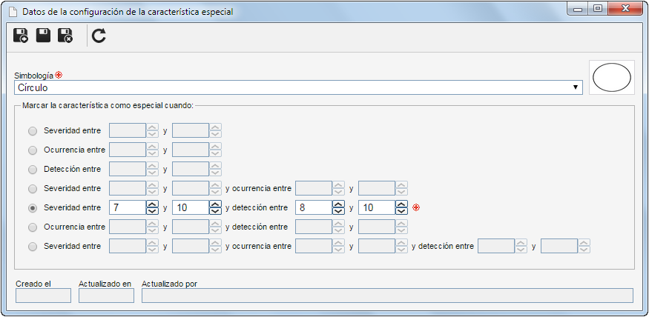
Task: Minimize the configuration window
Action: pyautogui.click(x=578, y=9)
